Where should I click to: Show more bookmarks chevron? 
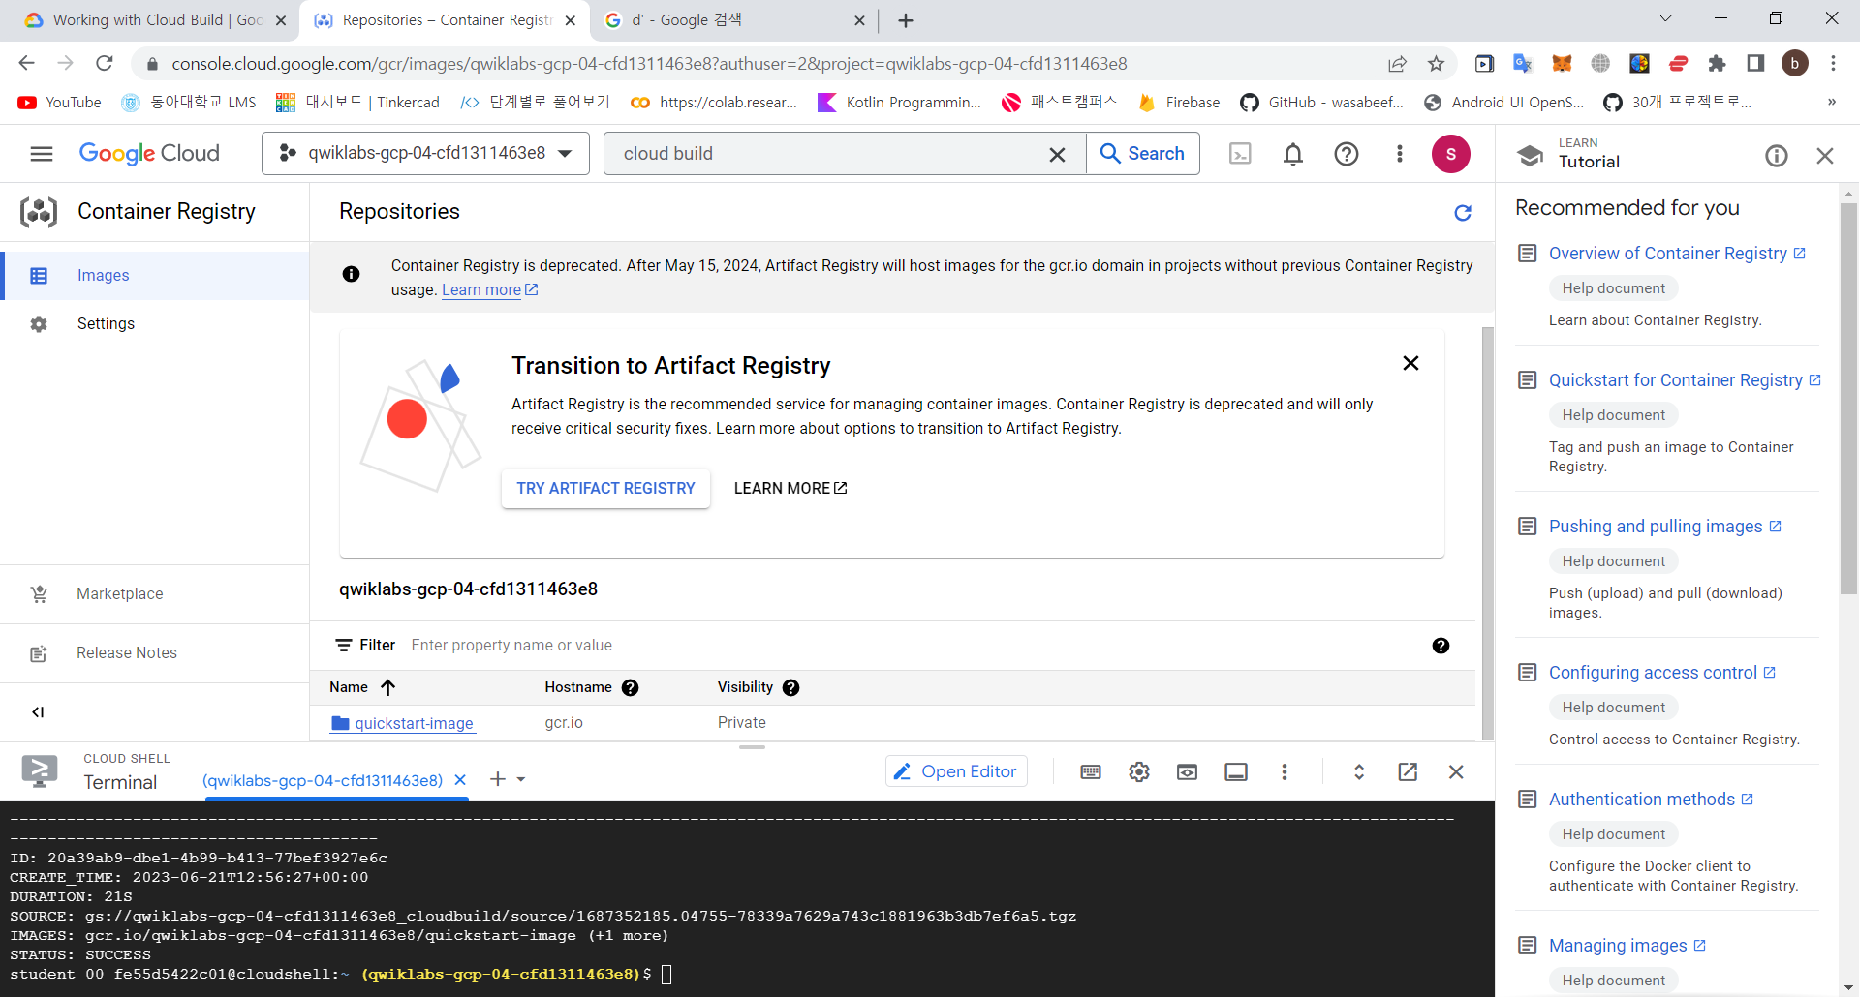click(1831, 103)
